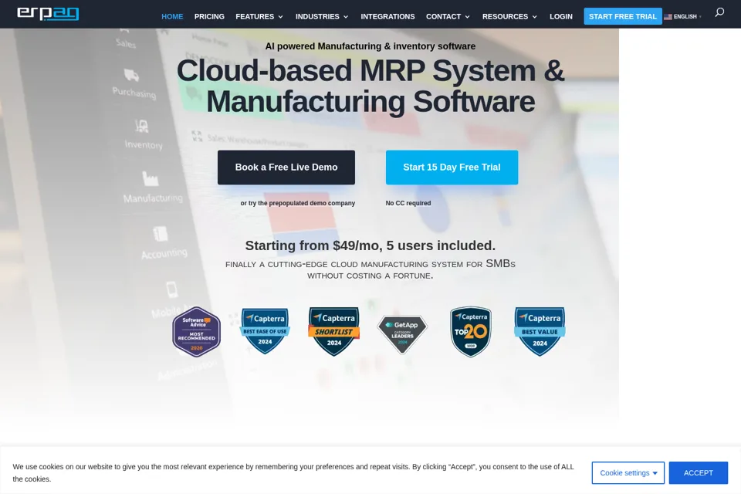The image size is (741, 494).
Task: Expand the Resources dropdown menu
Action: pos(509,16)
